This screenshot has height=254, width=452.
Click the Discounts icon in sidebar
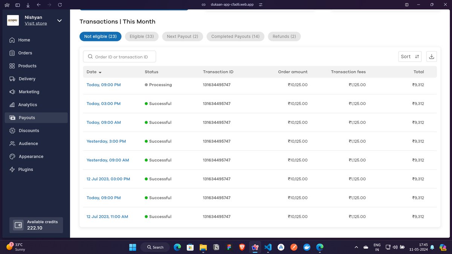(12, 131)
